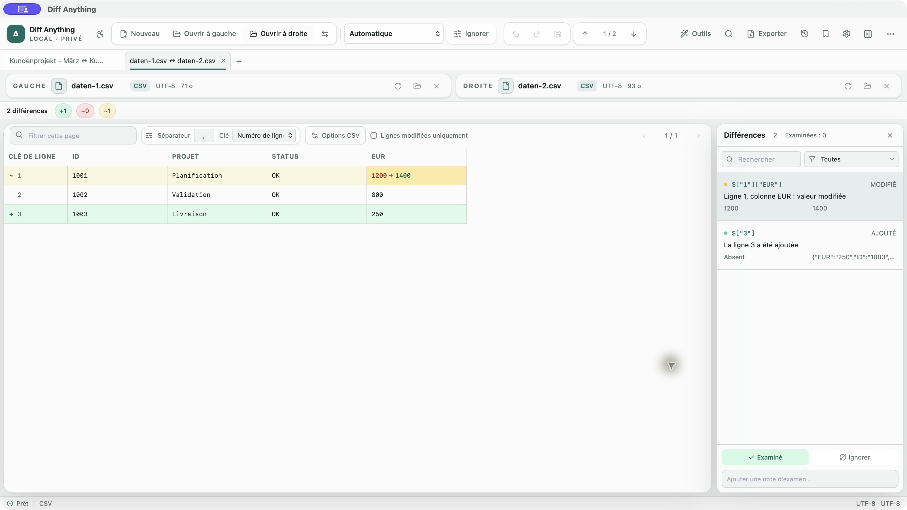
Task: Click the 1200 → 1400 EUR cell
Action: coord(417,176)
